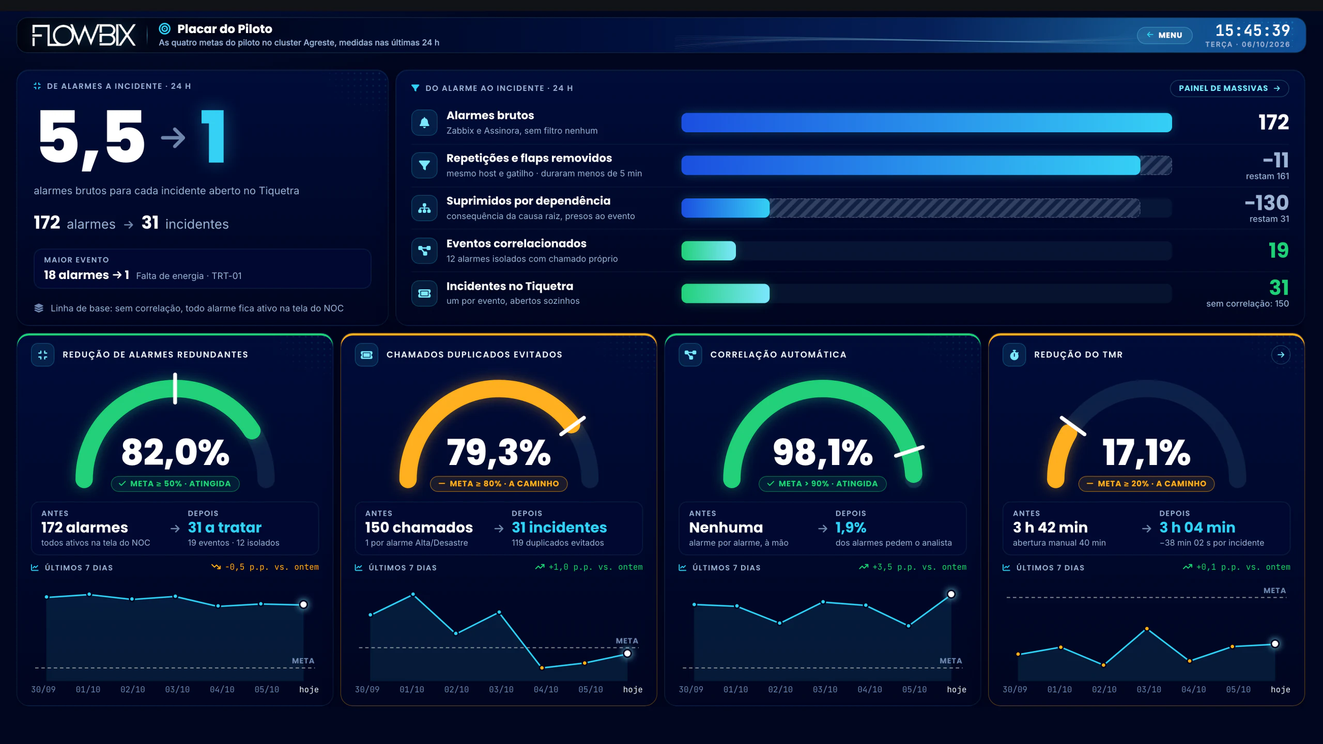Click the FLOWBIX logo

pyautogui.click(x=84, y=35)
